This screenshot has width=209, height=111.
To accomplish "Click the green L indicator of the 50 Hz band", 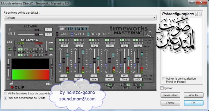I will click(67, 72).
